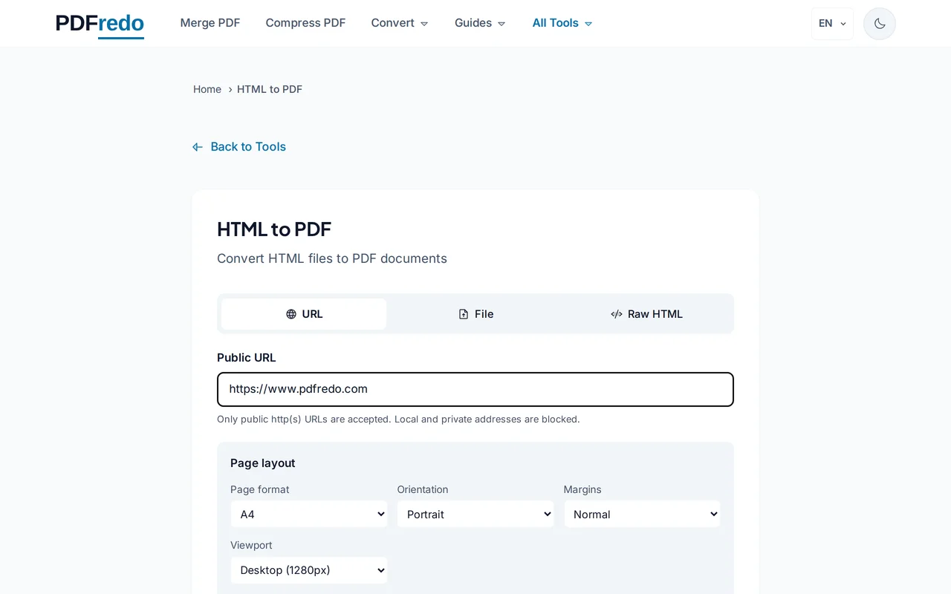Viewport: 951px width, 594px height.
Task: Click the breadcrumb separator arrow after Home
Action: (230, 89)
